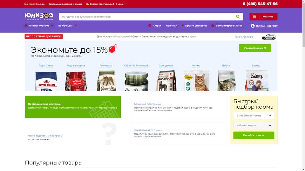Image resolution: width=305 pixels, height=171 pixels.
Task: Open the Primordial product image
Action: (x=106, y=81)
